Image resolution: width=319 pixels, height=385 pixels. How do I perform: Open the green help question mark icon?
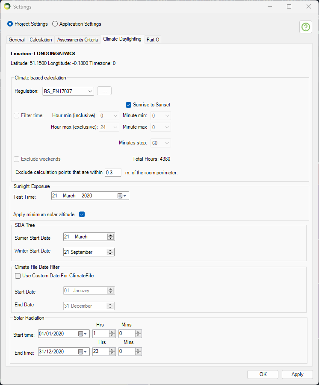coord(305,27)
